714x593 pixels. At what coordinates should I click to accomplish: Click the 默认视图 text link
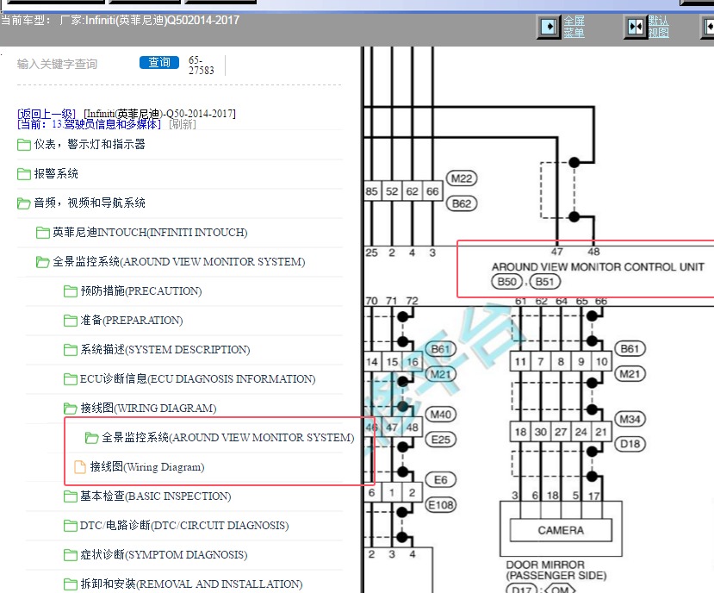[658, 27]
